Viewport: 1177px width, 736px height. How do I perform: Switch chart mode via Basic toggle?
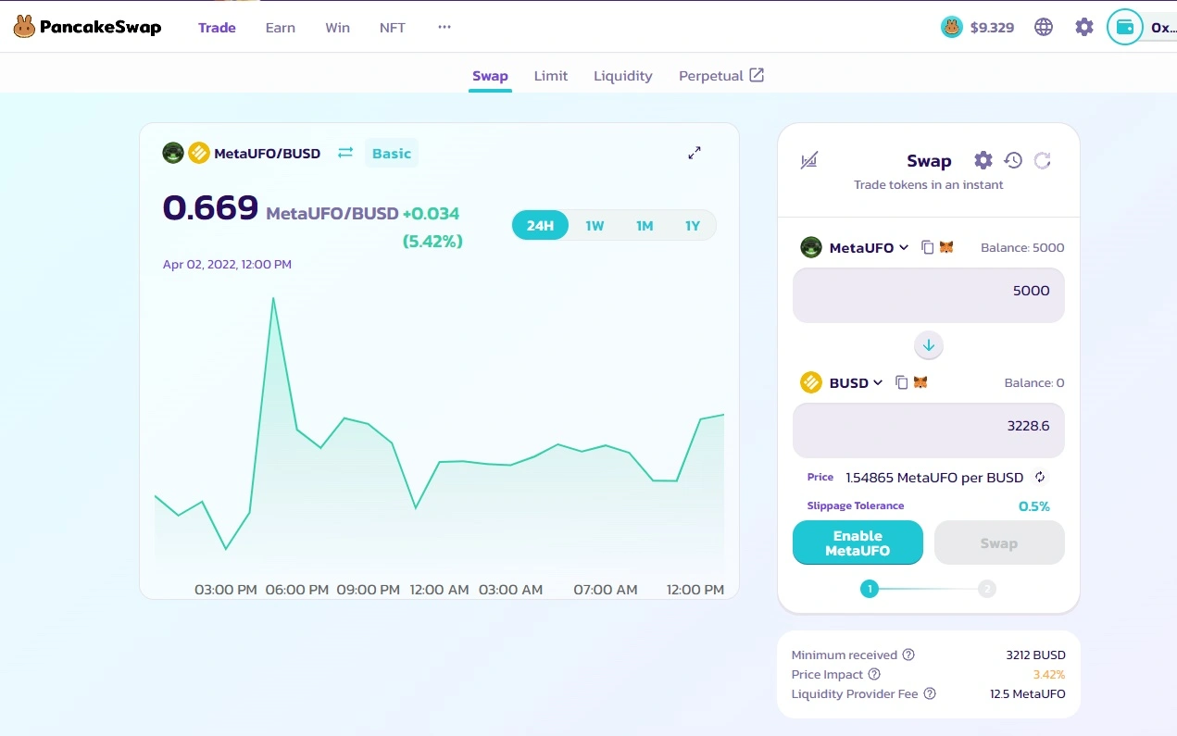pyautogui.click(x=391, y=154)
